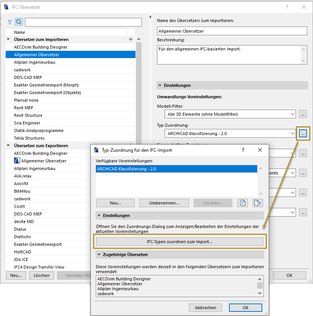
Task: Select Plancal nova translator
Action: (70, 100)
